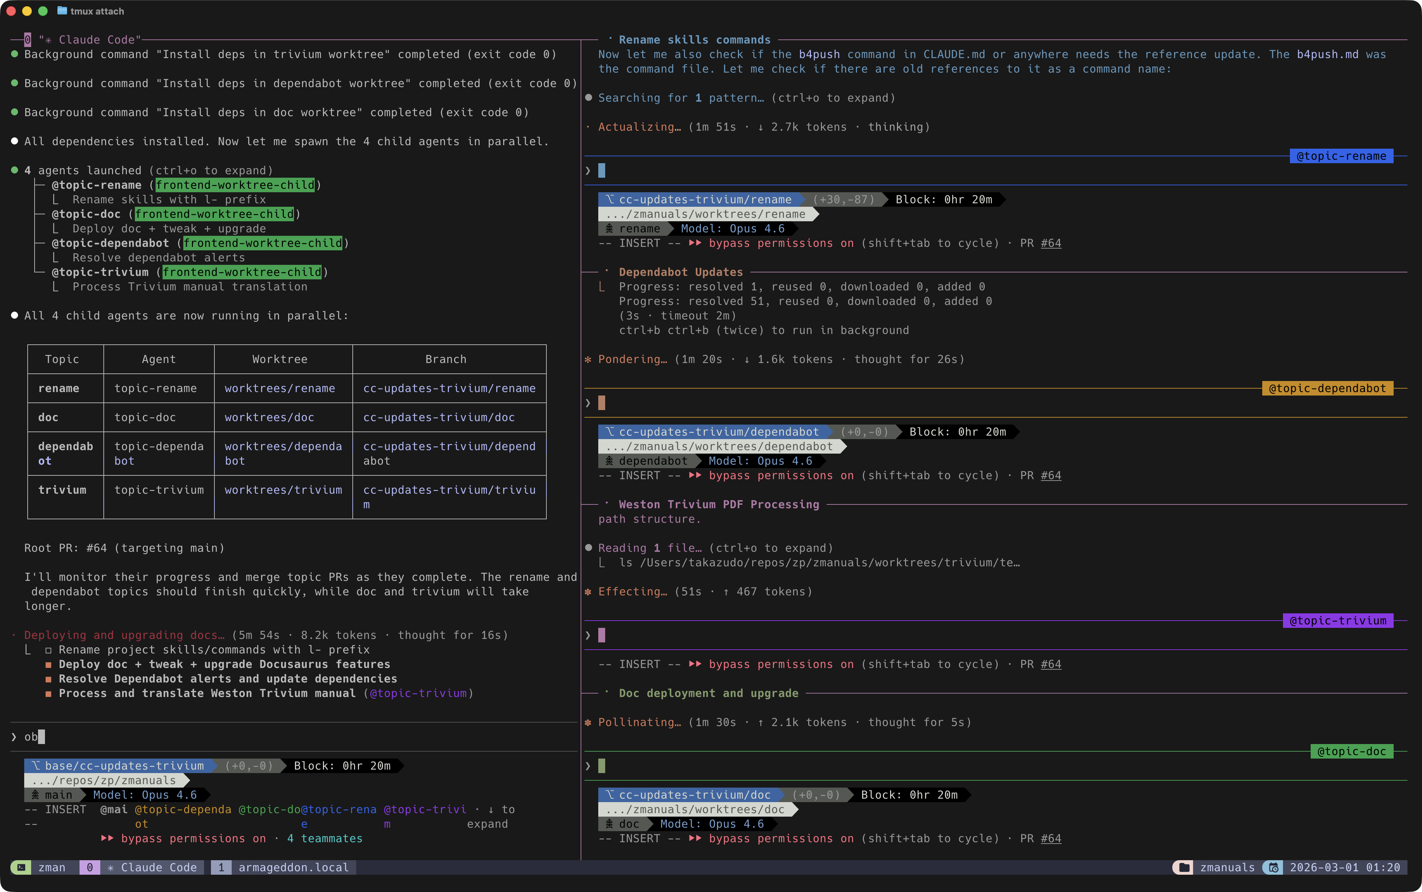1422x892 pixels.
Task: Click the branch icon on cc-updates-trivium/doc segment
Action: coord(611,795)
